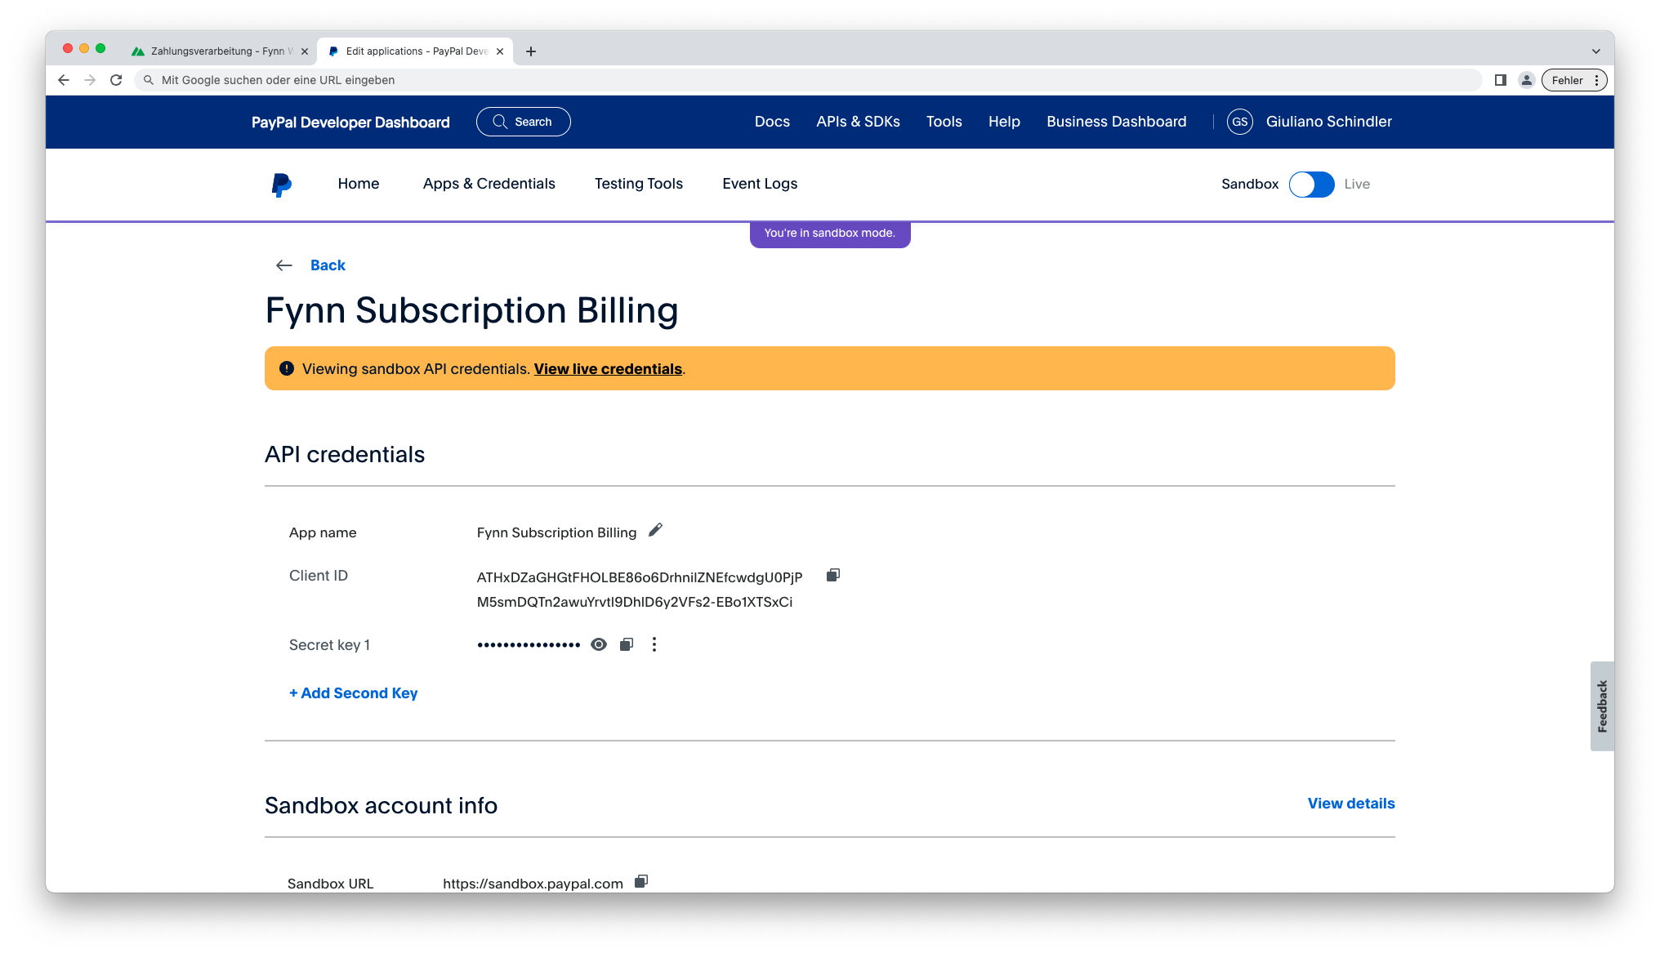Image resolution: width=1660 pixels, height=953 pixels.
Task: Click the Fehler browser menu button
Action: click(x=1574, y=80)
